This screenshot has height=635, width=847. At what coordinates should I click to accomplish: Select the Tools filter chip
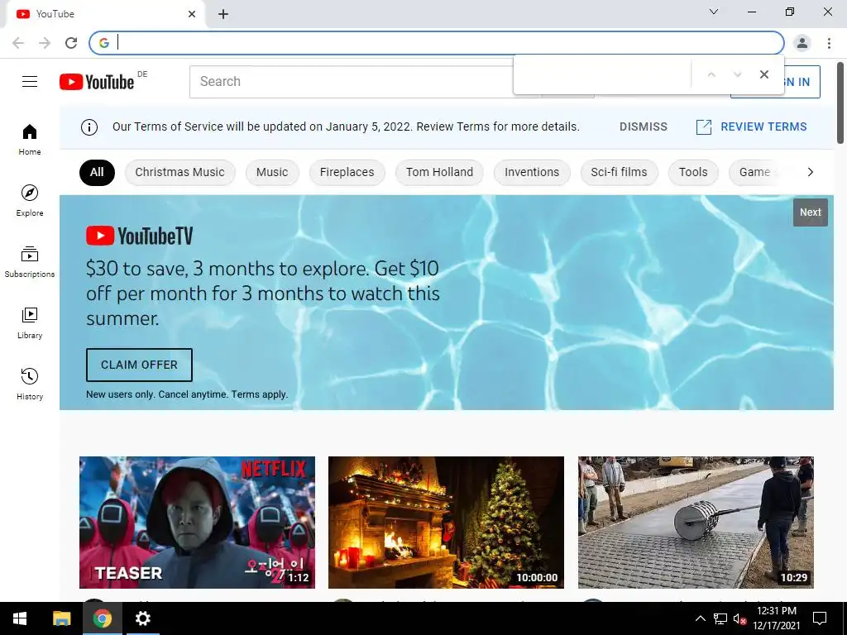(693, 172)
